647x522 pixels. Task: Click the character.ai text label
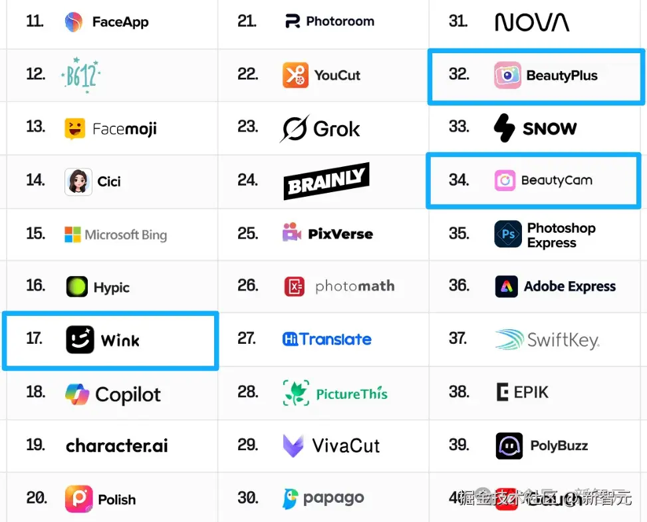pyautogui.click(x=117, y=446)
